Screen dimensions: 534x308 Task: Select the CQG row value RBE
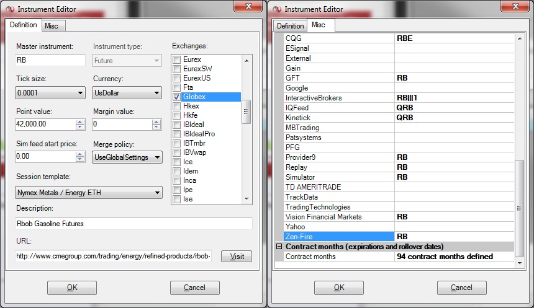click(455, 38)
